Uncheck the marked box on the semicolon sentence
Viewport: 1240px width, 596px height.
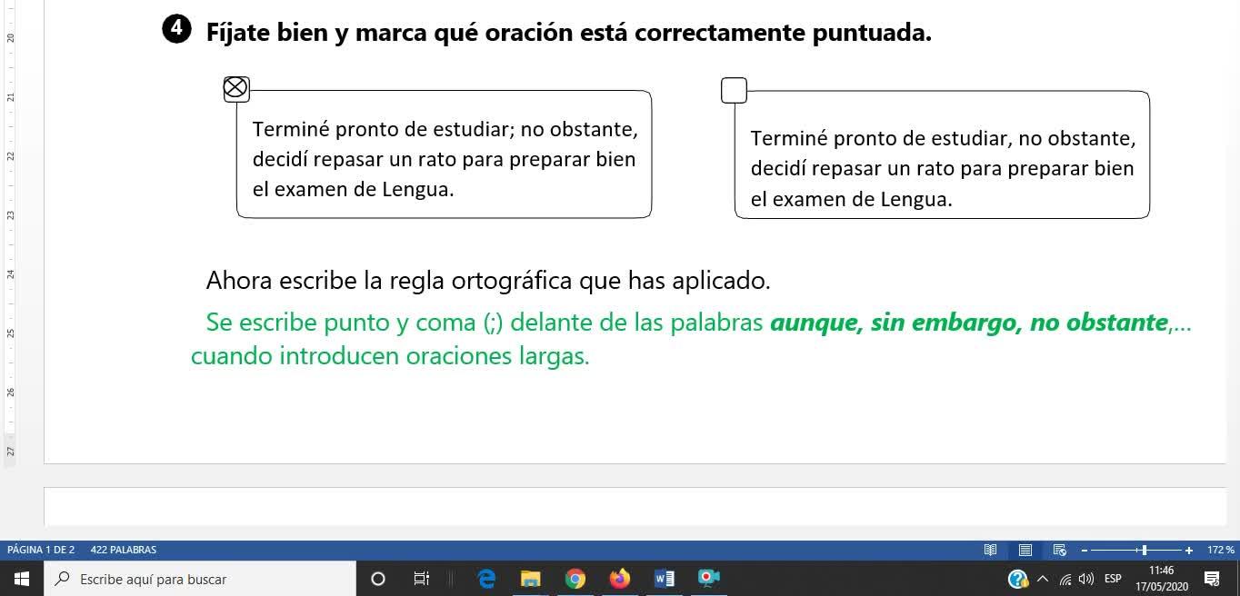click(x=236, y=89)
